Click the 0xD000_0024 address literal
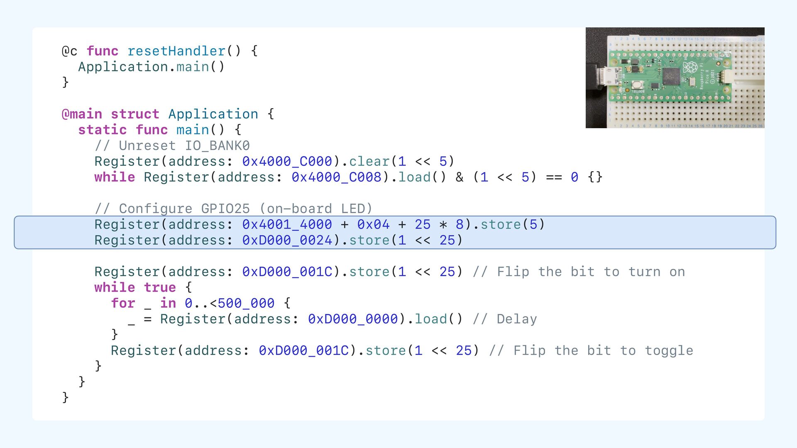This screenshot has width=797, height=448. point(287,240)
